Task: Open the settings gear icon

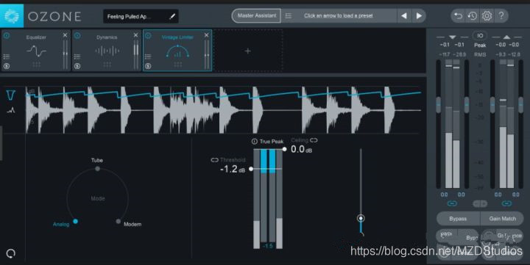Action: click(x=487, y=16)
